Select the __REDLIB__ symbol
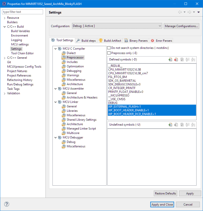The height and width of the screenshot is (211, 203). [x=115, y=66]
